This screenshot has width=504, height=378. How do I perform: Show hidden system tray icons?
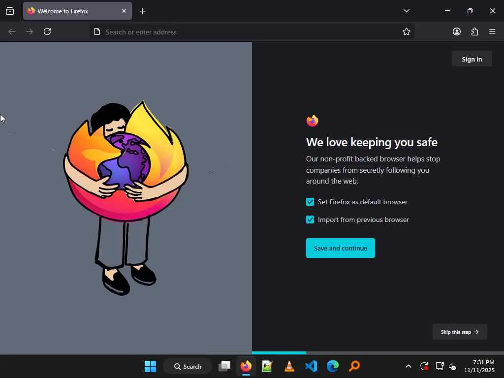point(408,366)
